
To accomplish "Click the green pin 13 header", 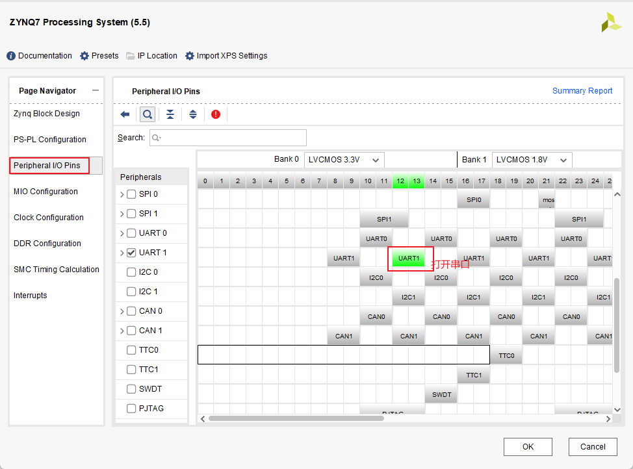I will [x=417, y=181].
